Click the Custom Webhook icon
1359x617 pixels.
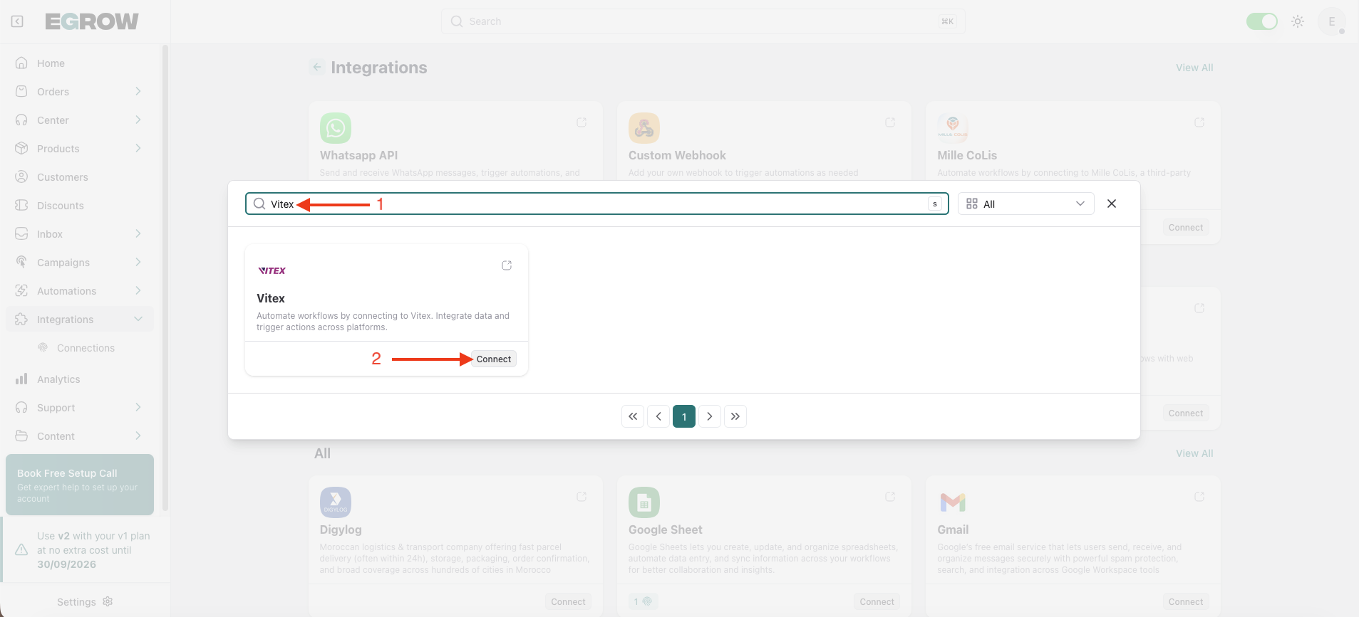(x=644, y=128)
